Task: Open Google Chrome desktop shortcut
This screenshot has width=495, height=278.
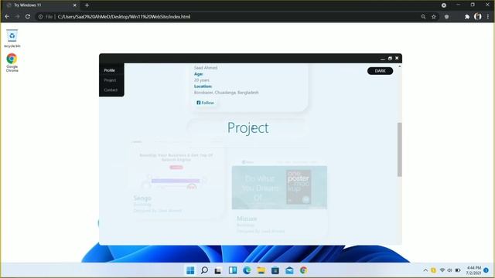Action: click(x=12, y=63)
